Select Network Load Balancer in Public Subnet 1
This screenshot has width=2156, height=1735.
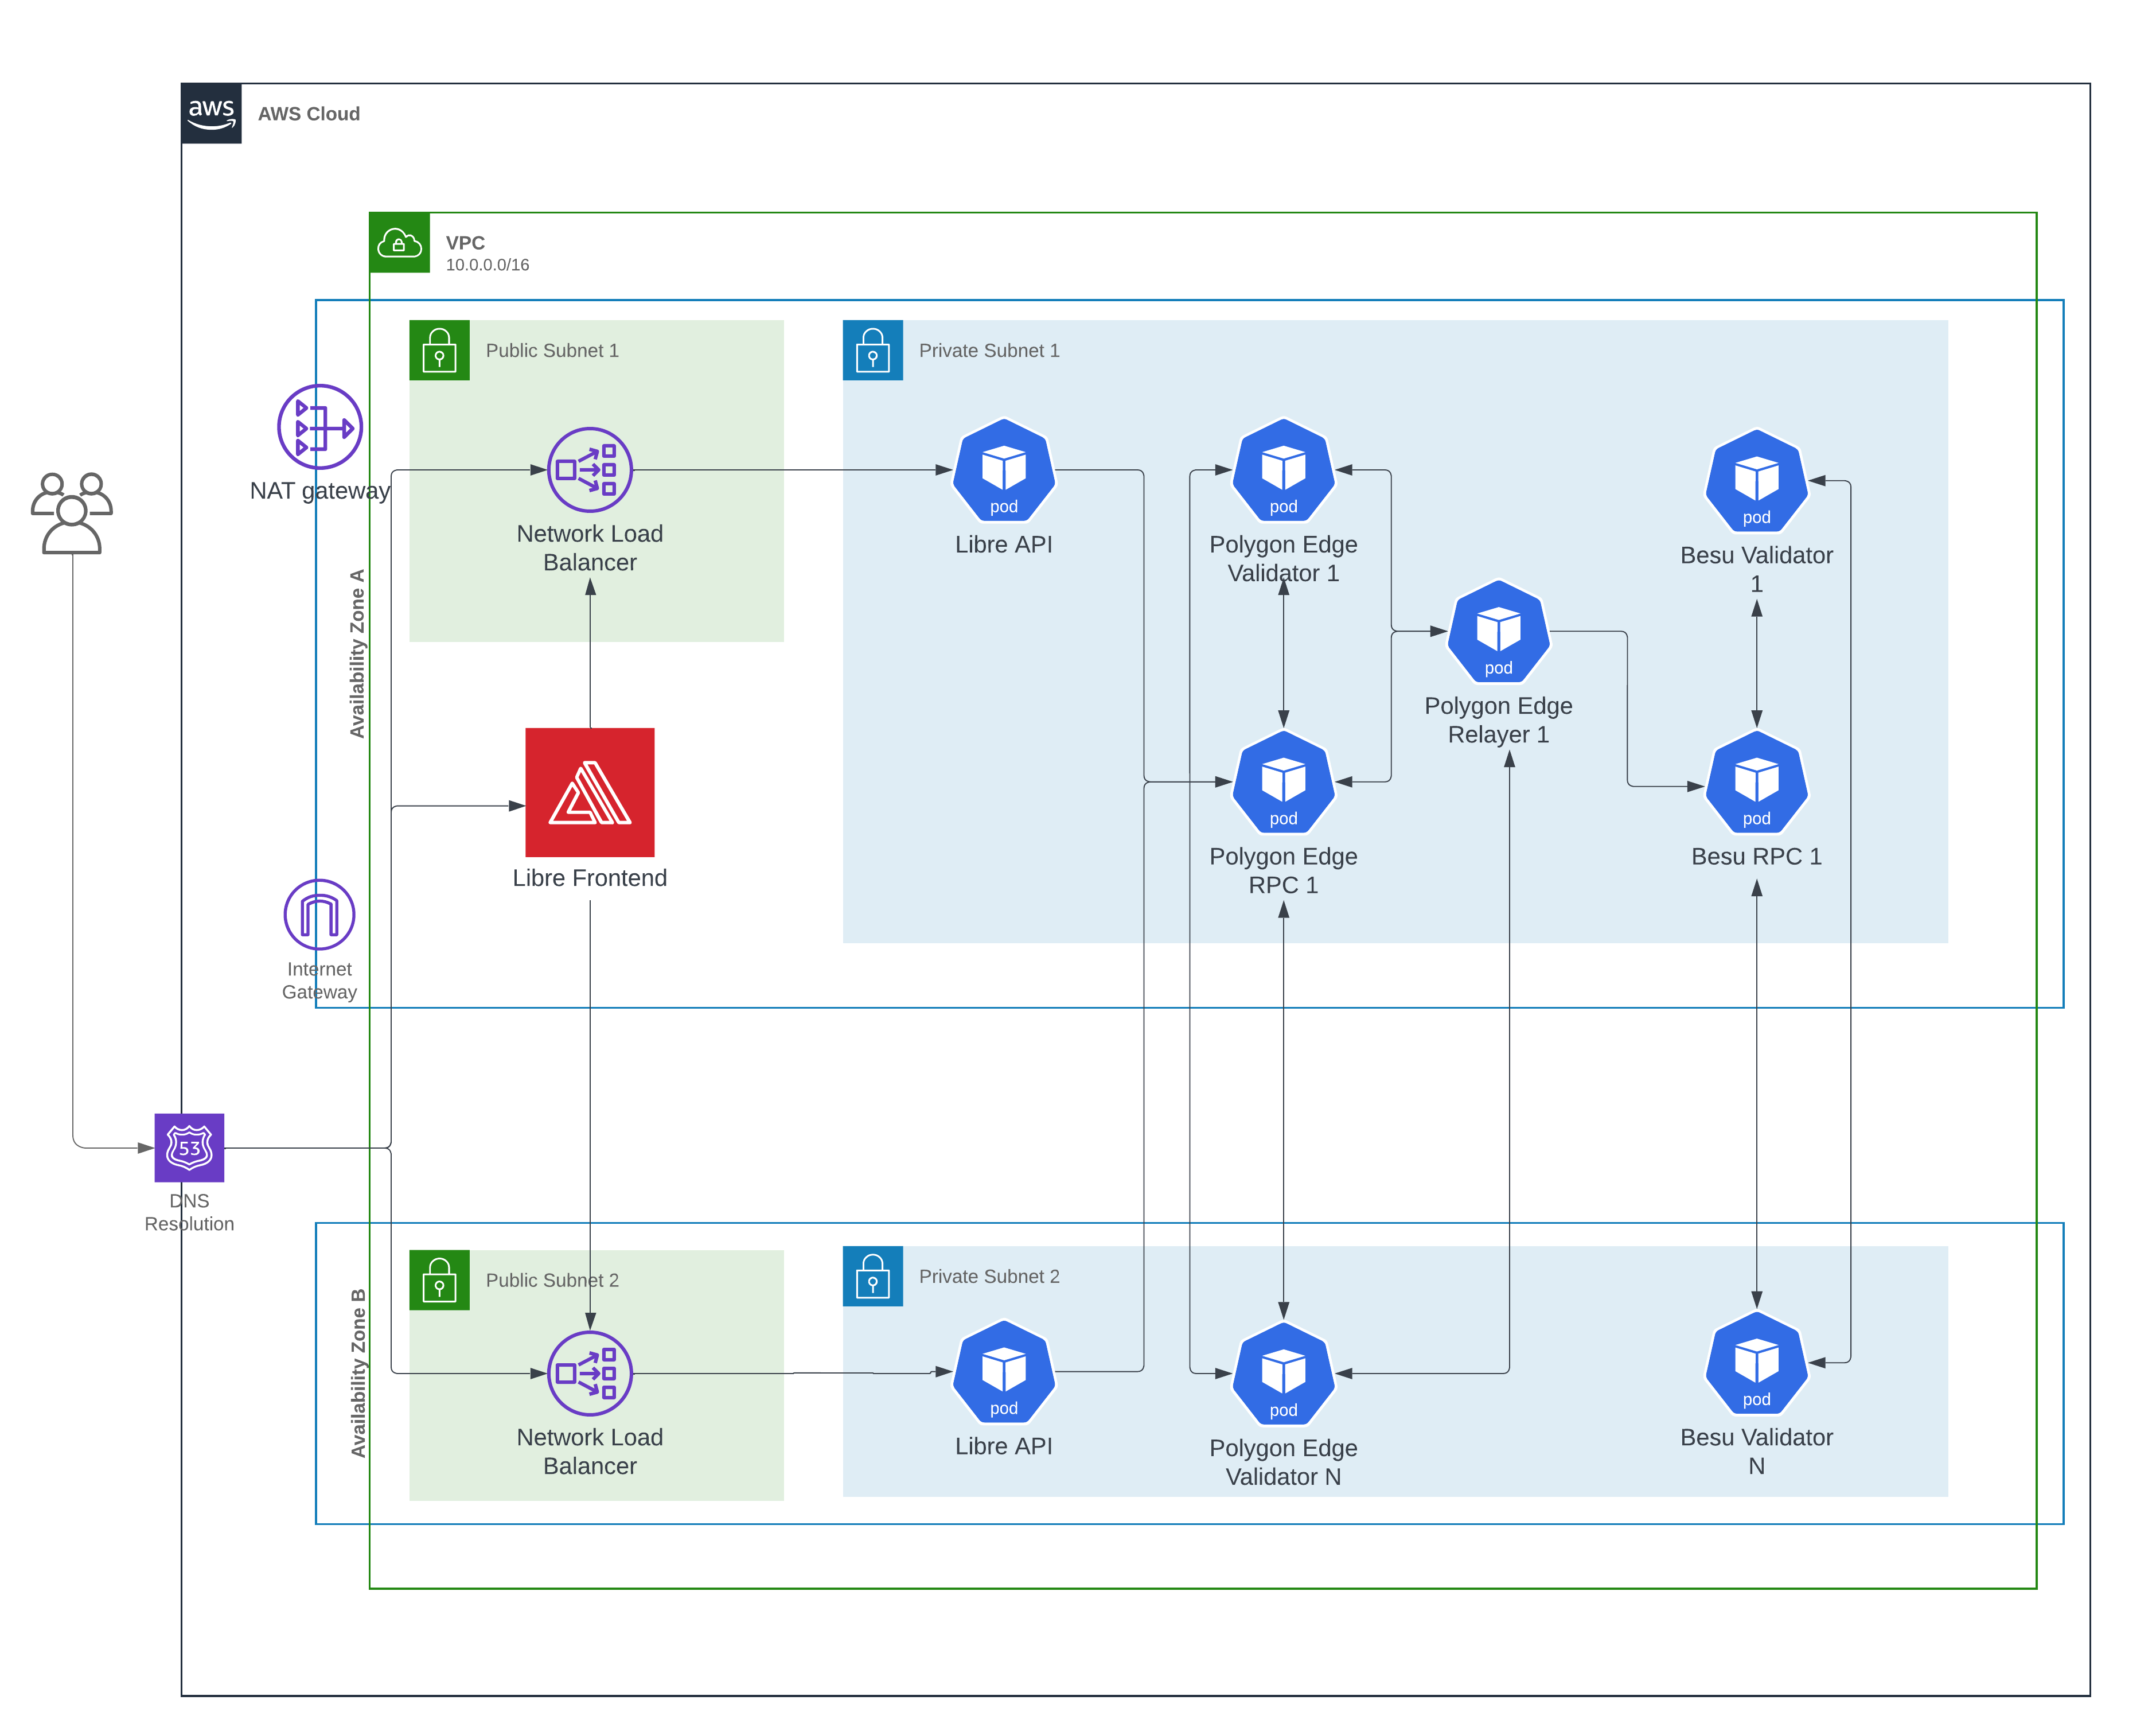click(590, 469)
